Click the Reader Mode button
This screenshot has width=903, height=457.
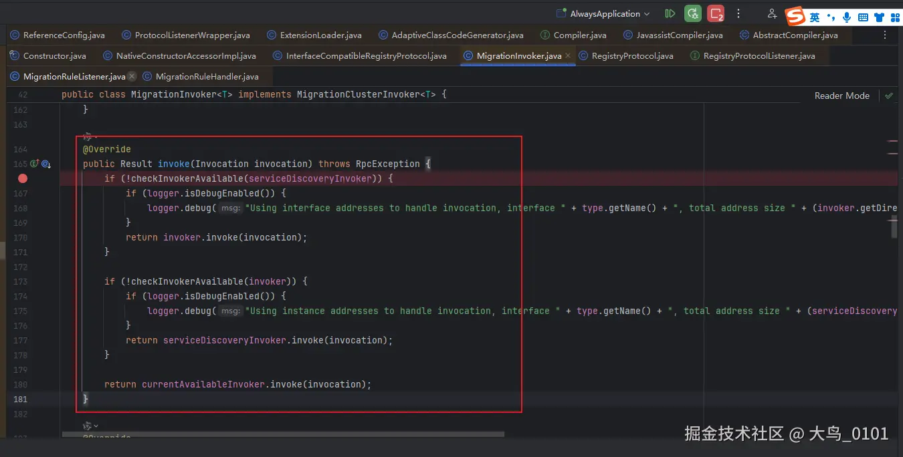pos(841,96)
